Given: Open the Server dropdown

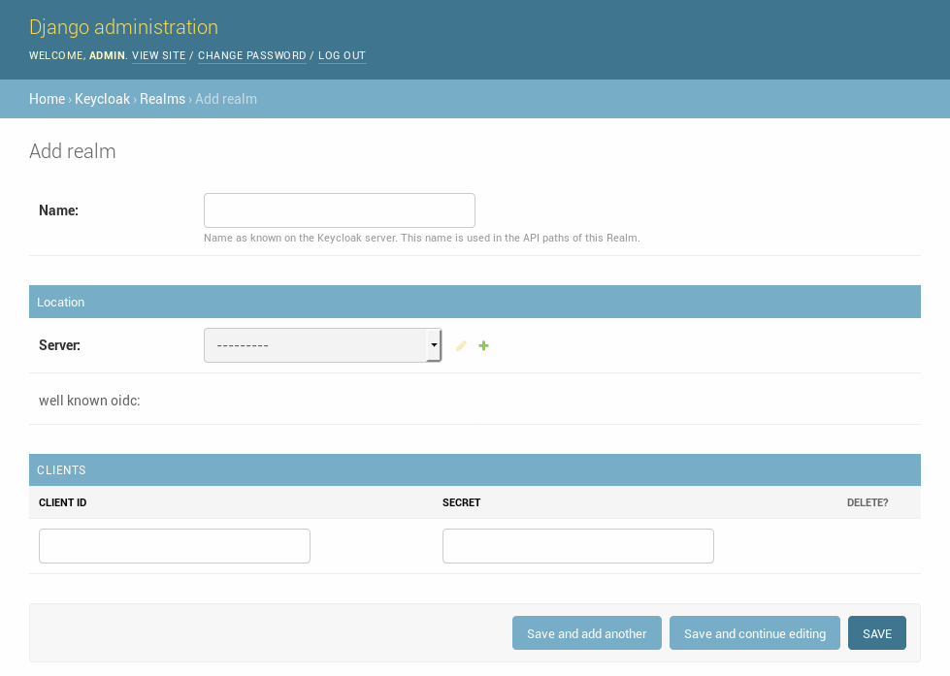Looking at the screenshot, I should point(322,345).
